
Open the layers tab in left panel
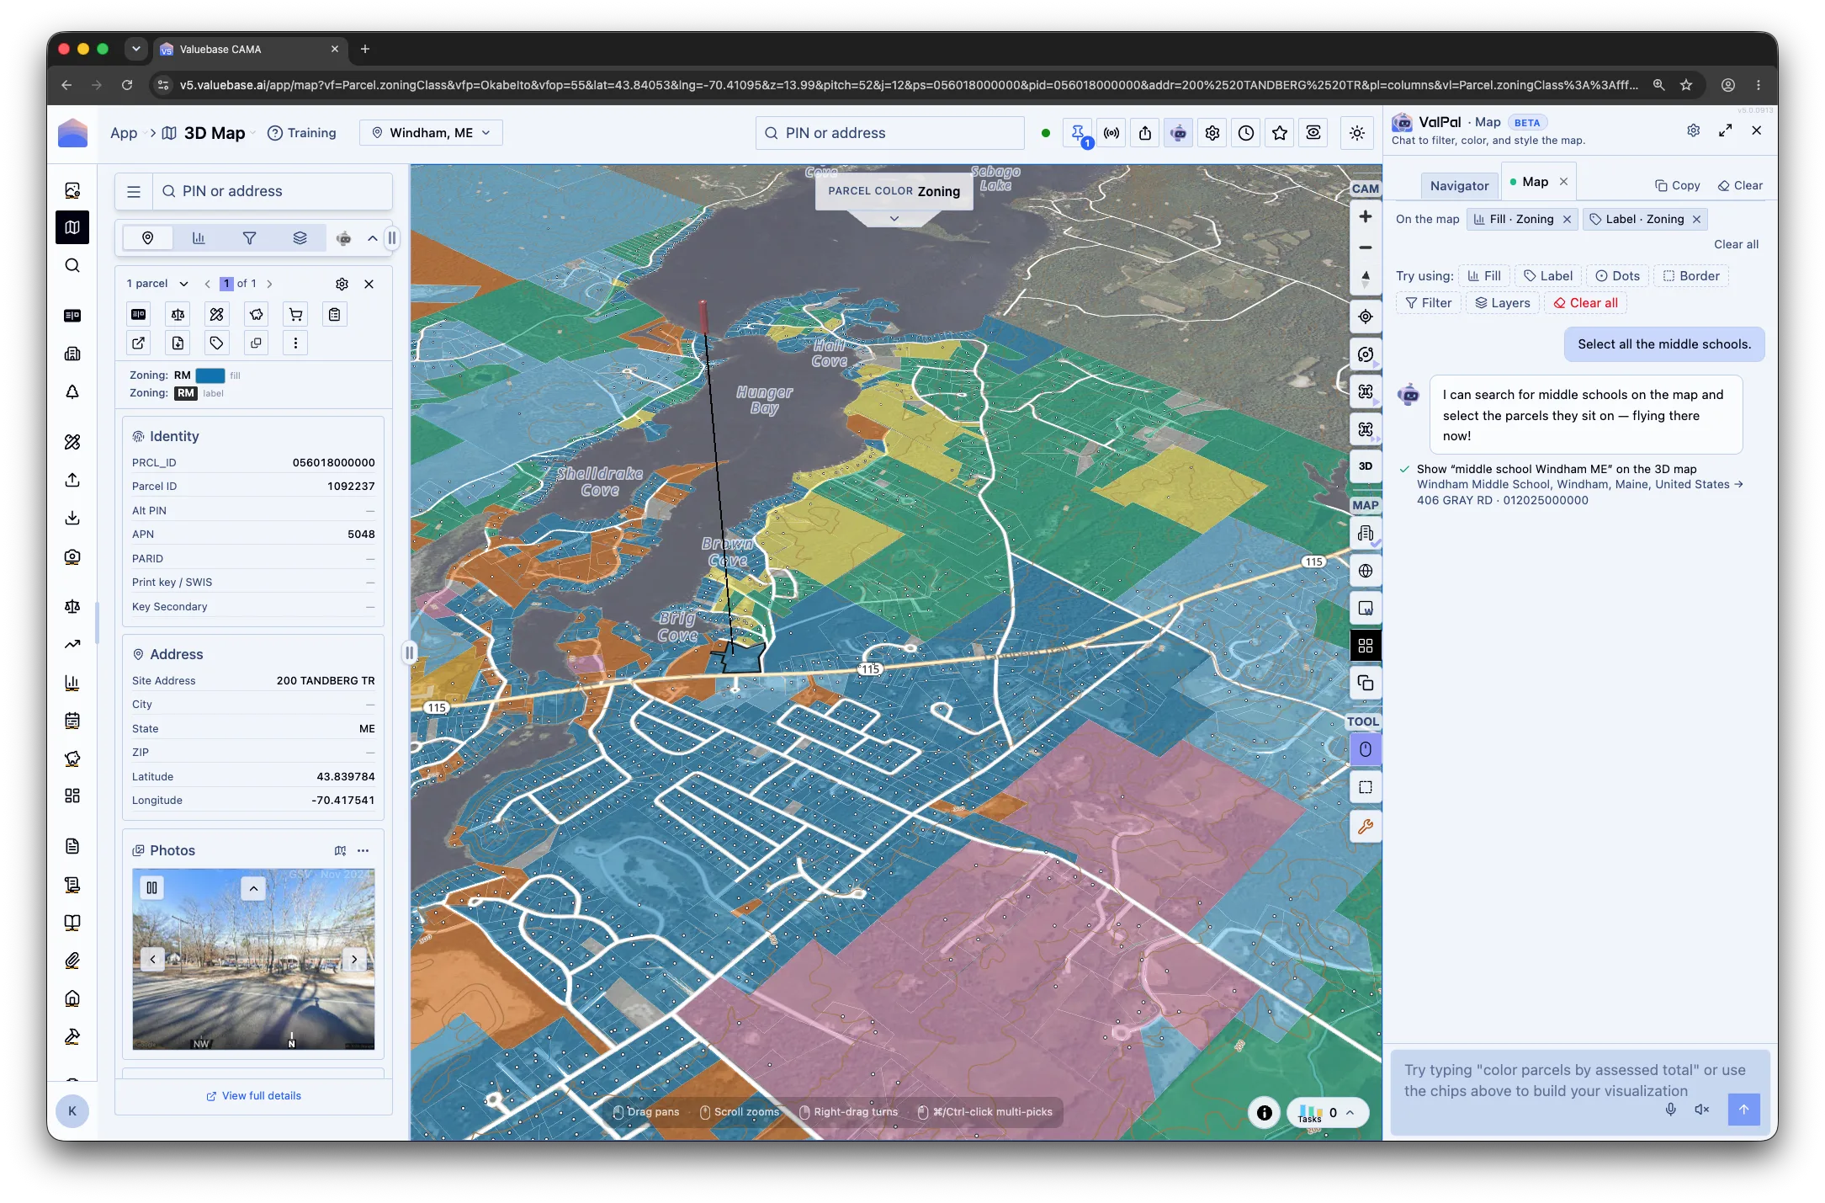[300, 238]
